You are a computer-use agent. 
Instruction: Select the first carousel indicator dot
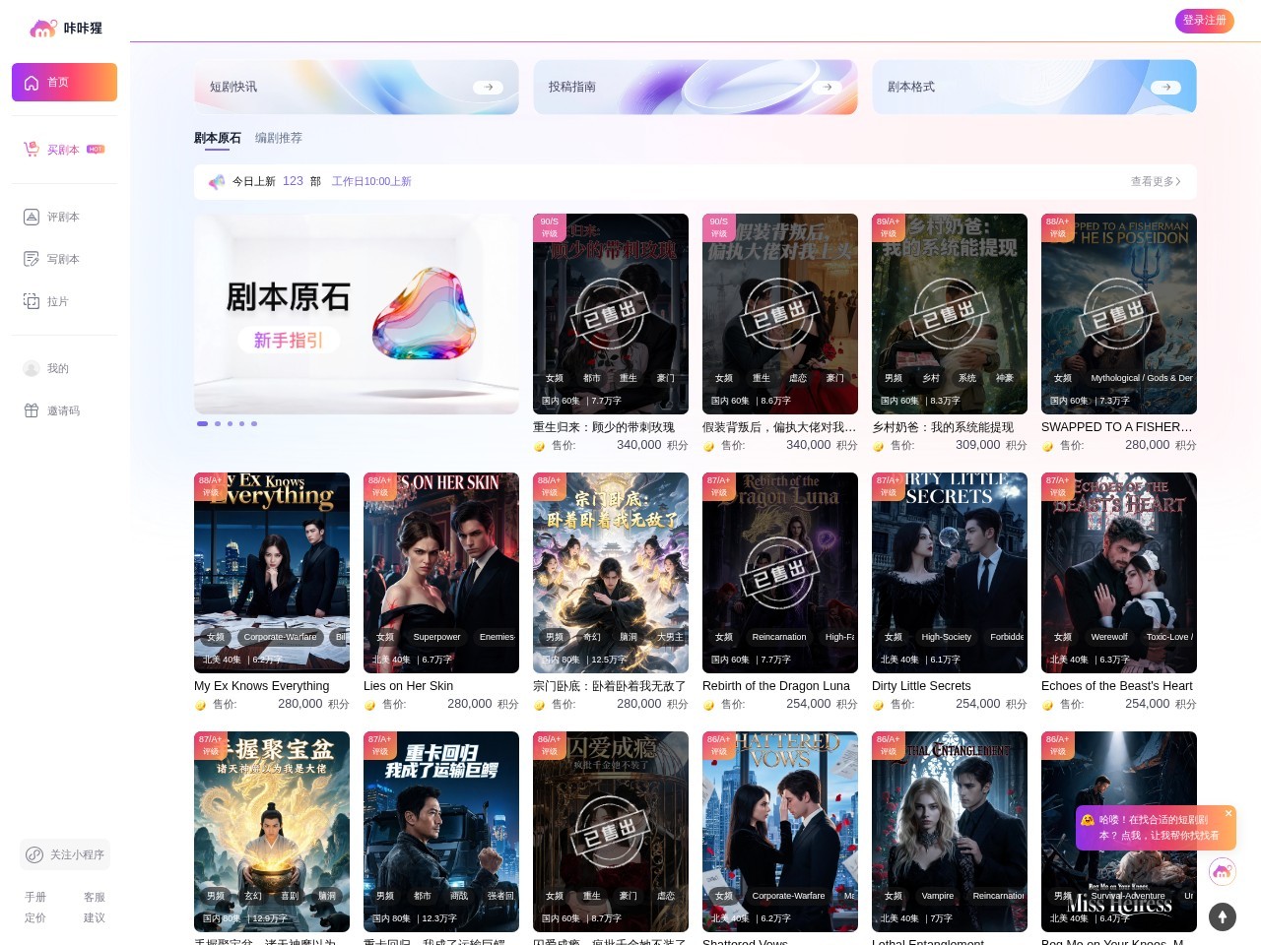click(x=203, y=423)
